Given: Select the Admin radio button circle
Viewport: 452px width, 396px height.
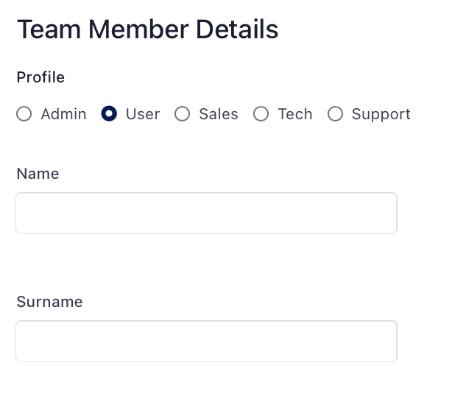Looking at the screenshot, I should 24,114.
